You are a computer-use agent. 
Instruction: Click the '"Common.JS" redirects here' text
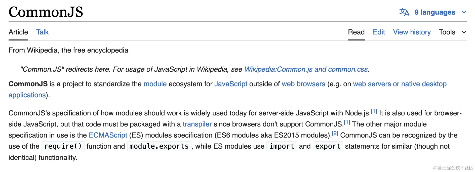(x=65, y=69)
